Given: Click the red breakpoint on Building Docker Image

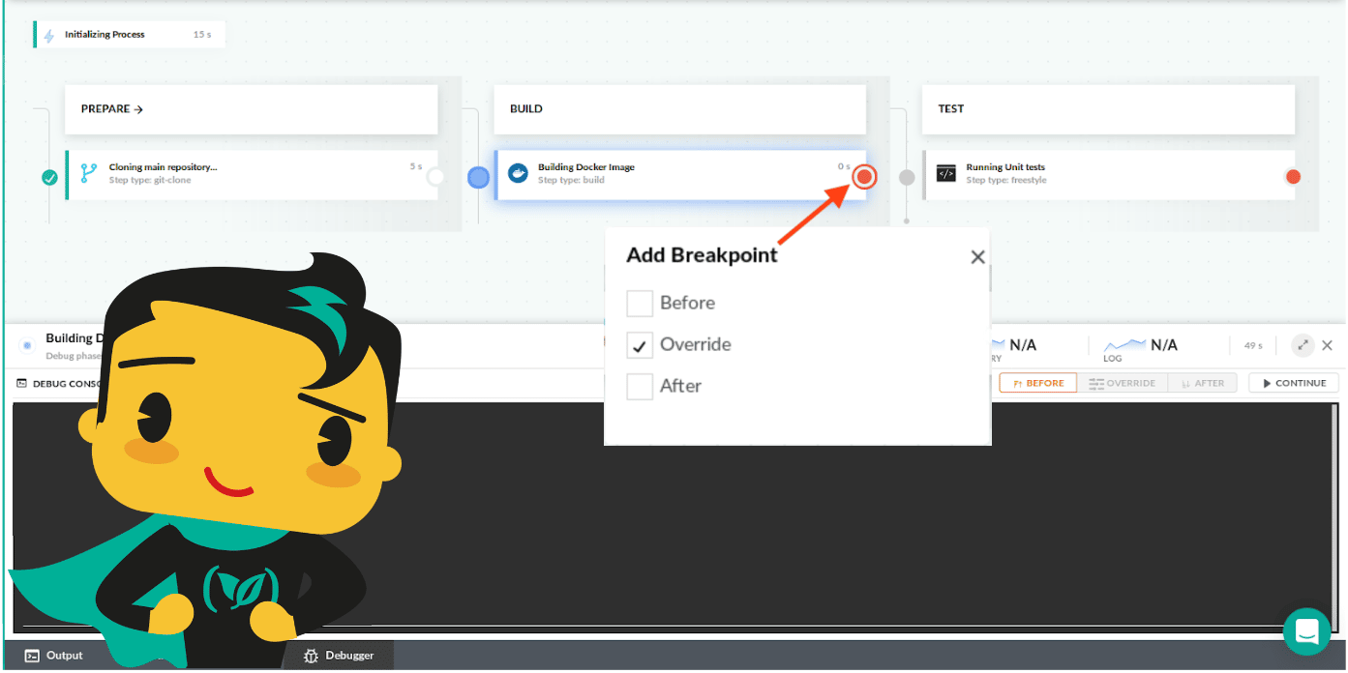Looking at the screenshot, I should pyautogui.click(x=864, y=177).
